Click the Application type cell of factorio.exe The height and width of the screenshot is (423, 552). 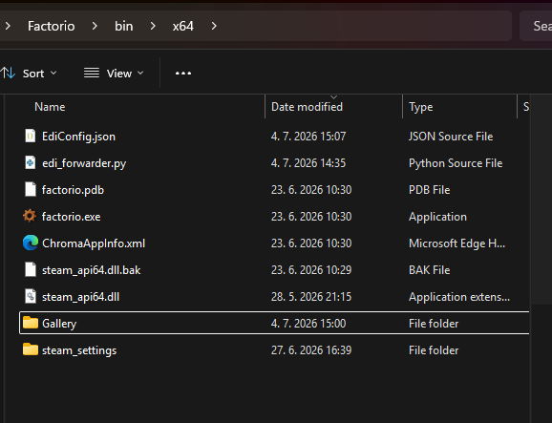coord(437,217)
